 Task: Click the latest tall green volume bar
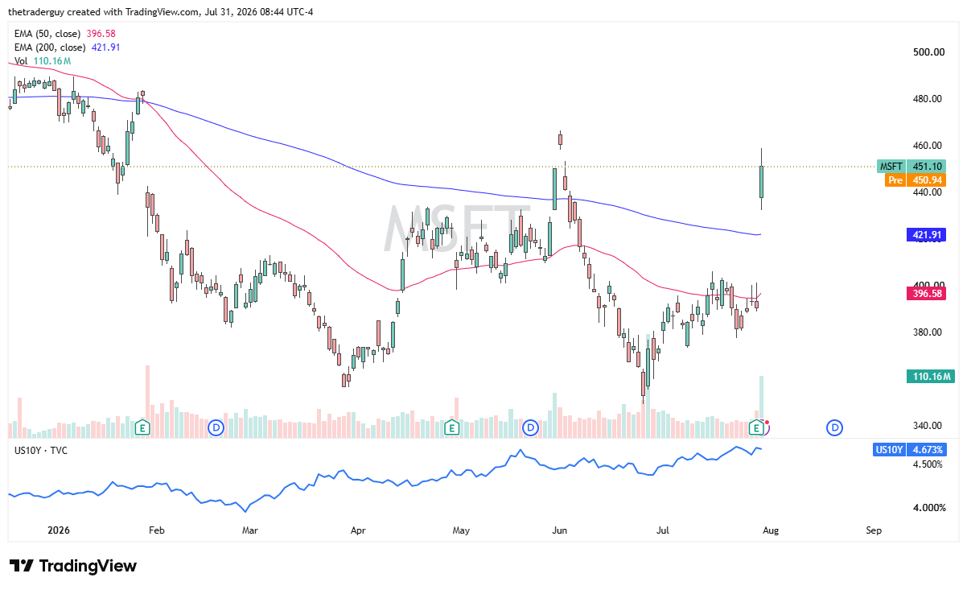click(761, 396)
